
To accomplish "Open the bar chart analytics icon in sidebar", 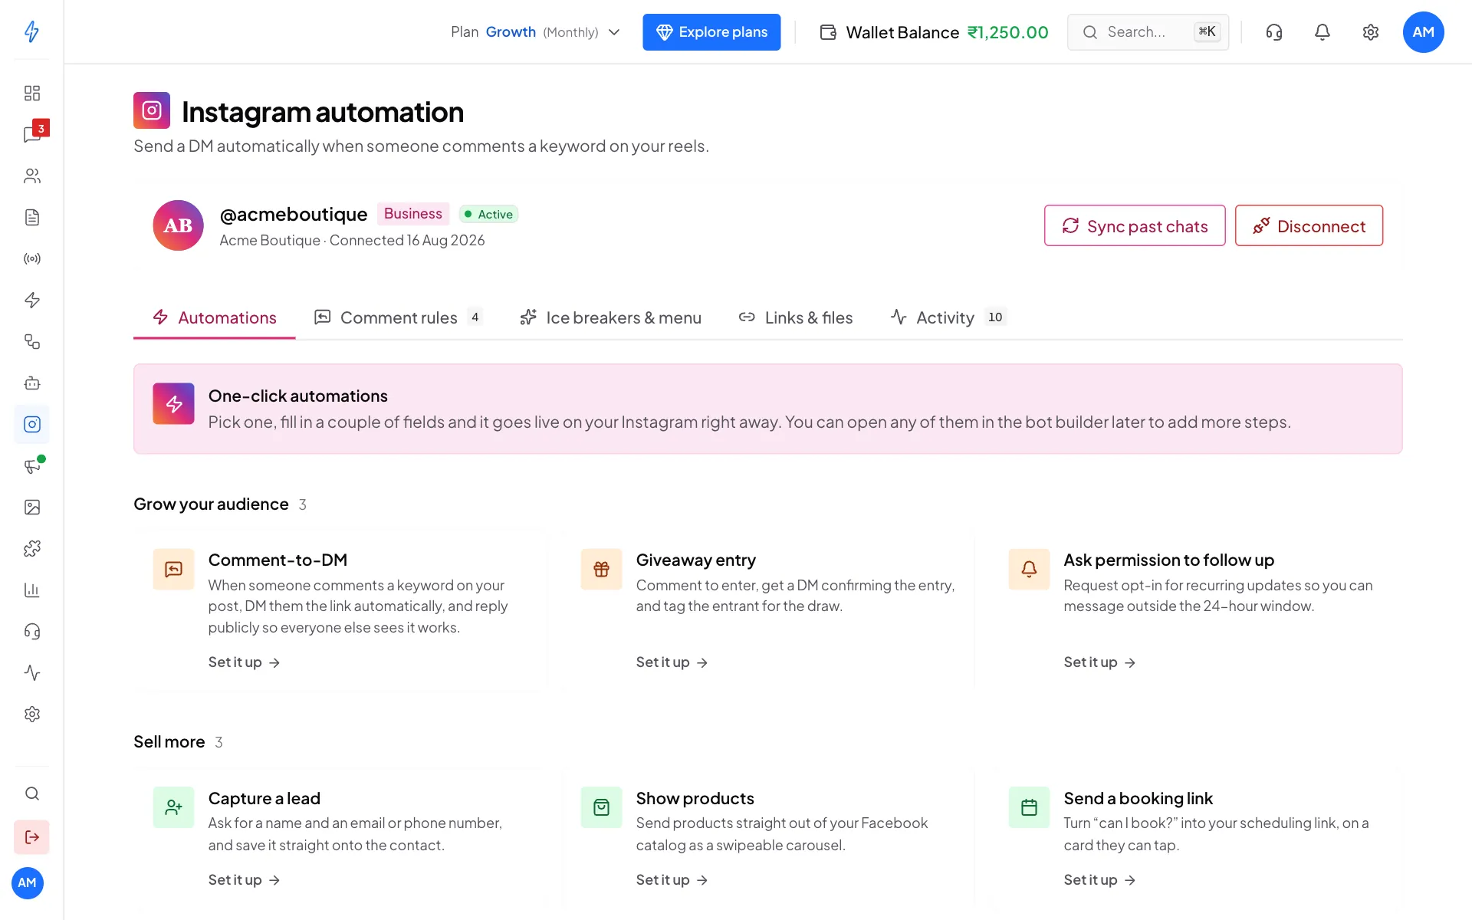I will point(31,590).
